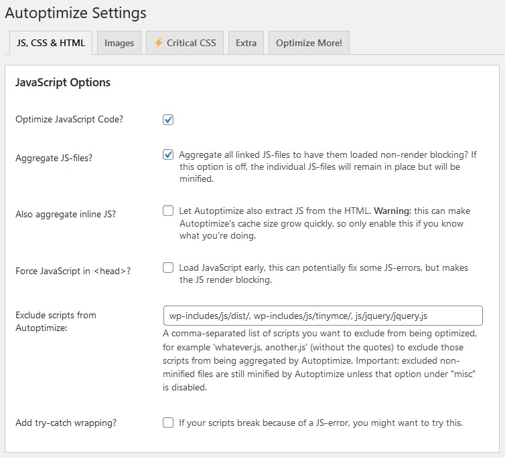Click the Aggregate JS-files? label
Viewport: 505px width, 458px height.
54,158
